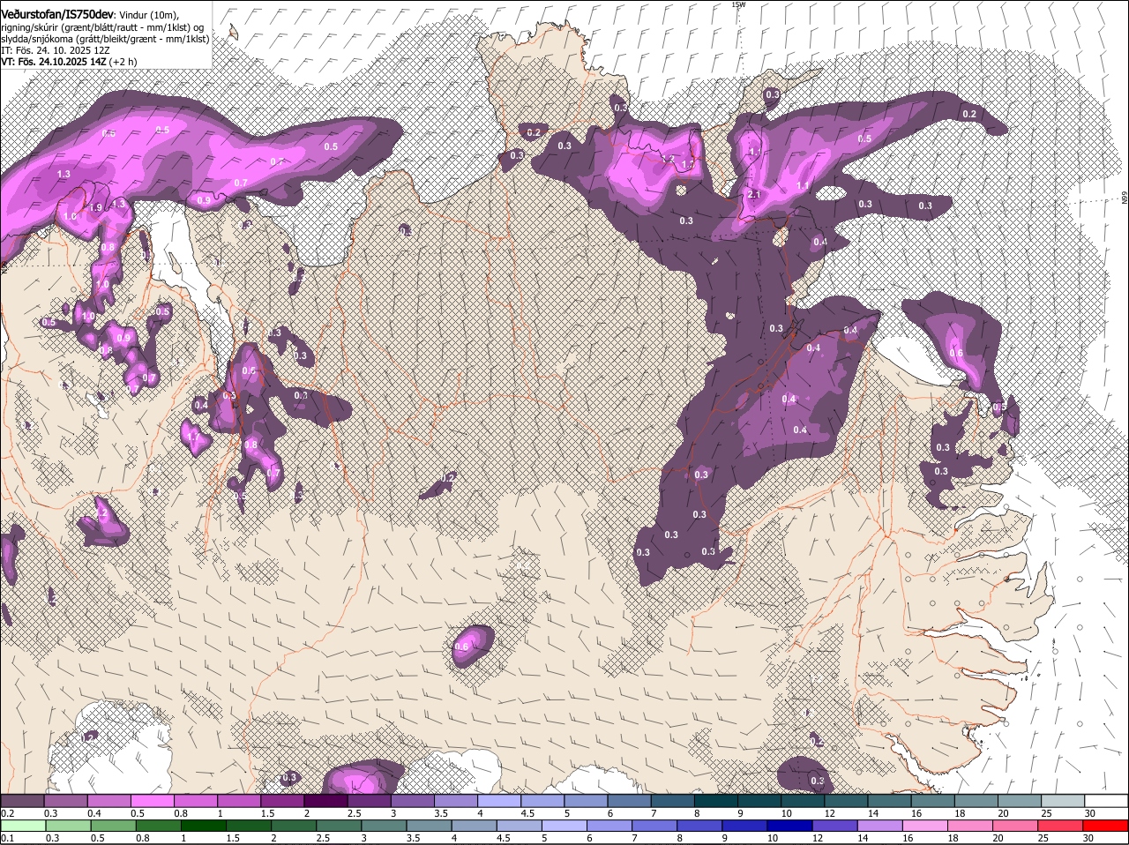Viewport: 1129px width, 845px height.
Task: Select the lower scale's swatch labeled 9
Action: pyautogui.click(x=744, y=826)
